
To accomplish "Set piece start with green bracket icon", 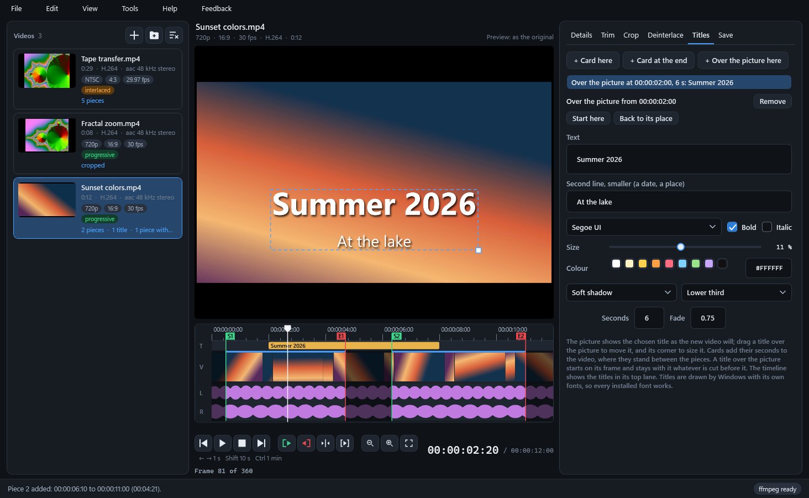I will (x=287, y=443).
